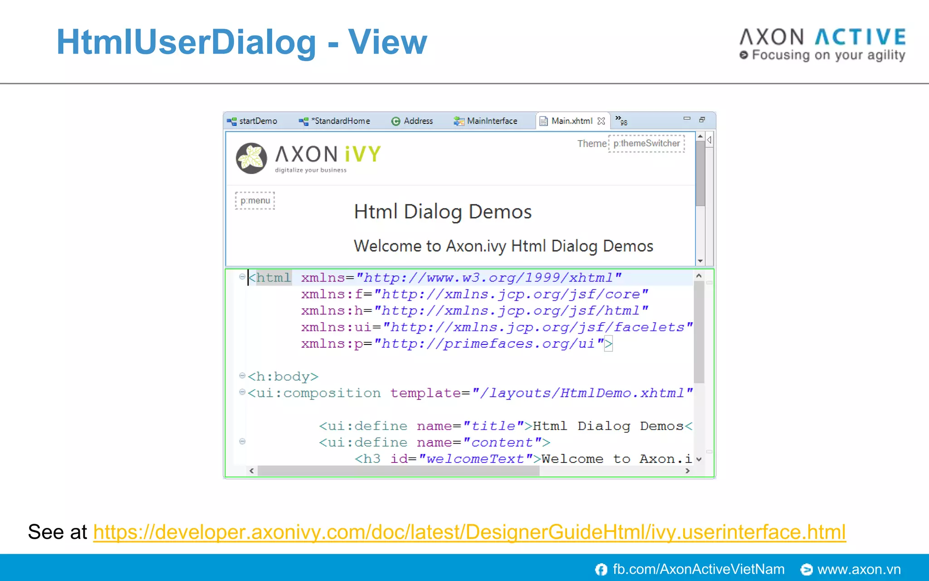The image size is (929, 581).
Task: Click the preview pane vertical scrollbar thumb
Action: tap(700, 173)
